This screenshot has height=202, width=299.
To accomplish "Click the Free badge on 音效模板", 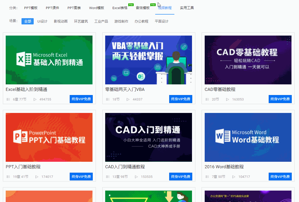I will 153,5.
